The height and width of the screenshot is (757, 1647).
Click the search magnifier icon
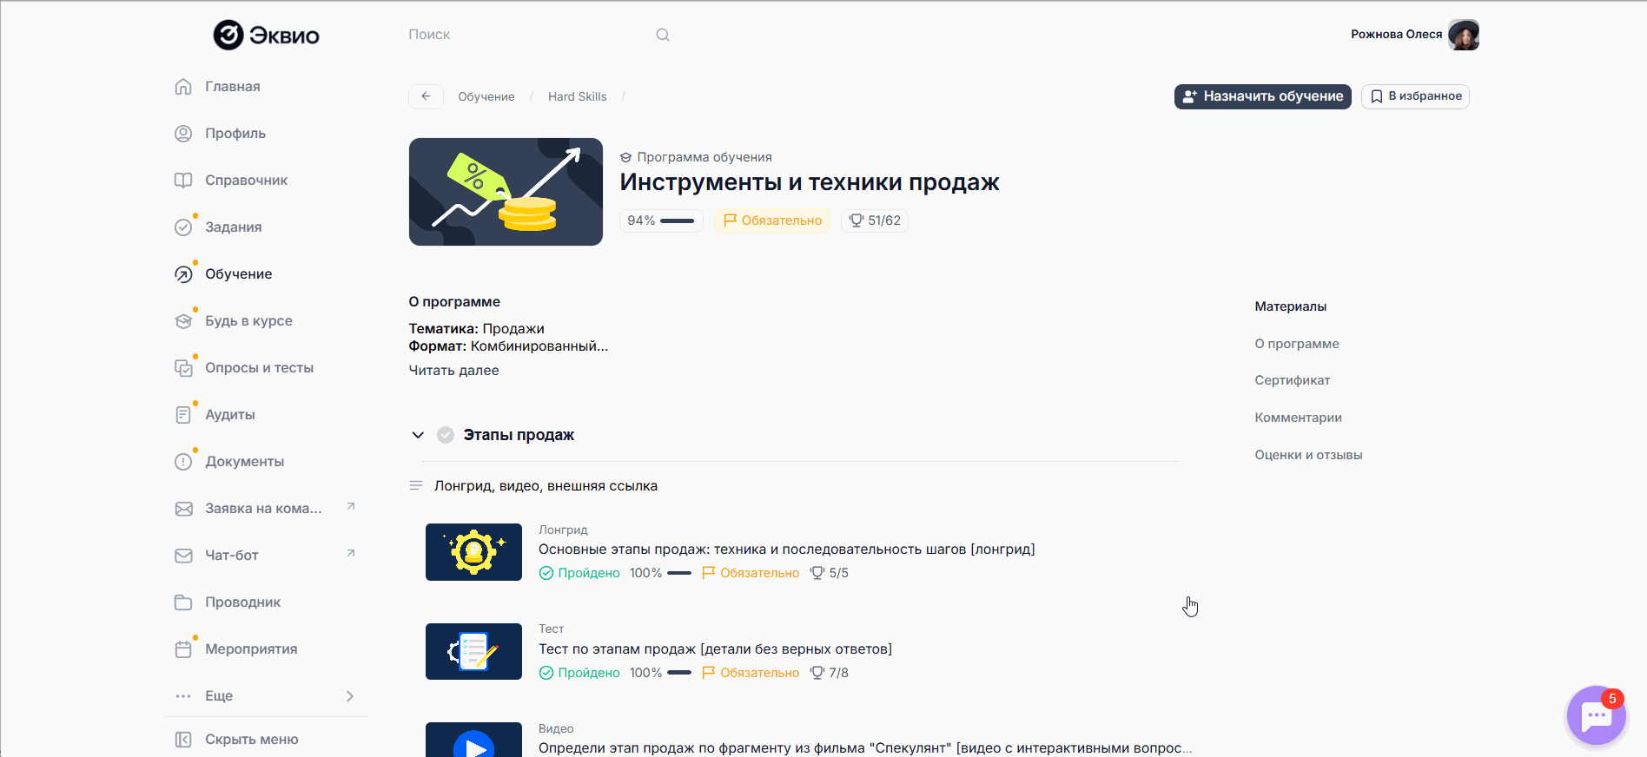tap(663, 35)
